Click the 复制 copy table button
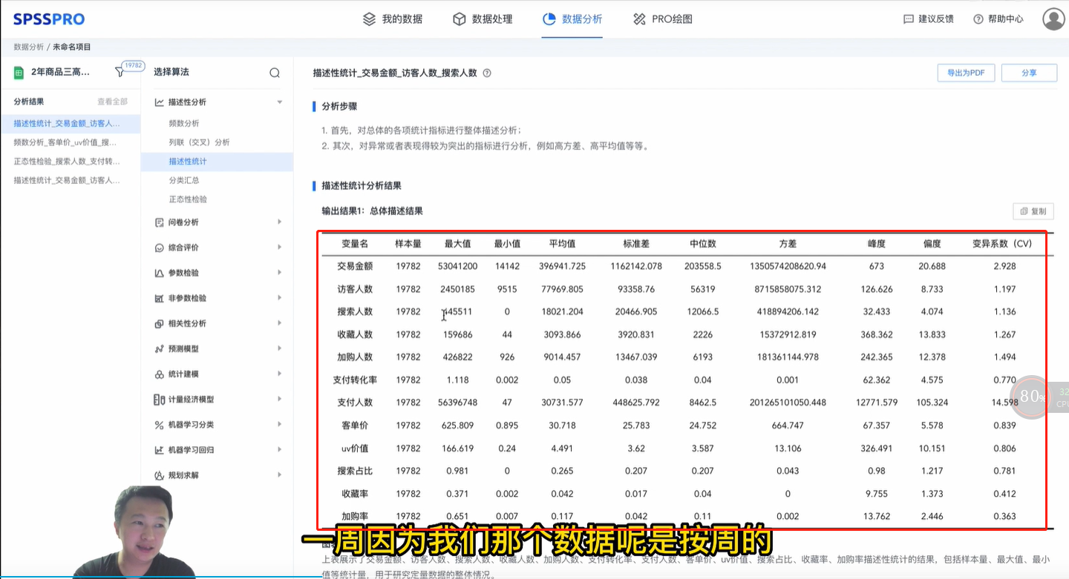The width and height of the screenshot is (1069, 579). coord(1033,211)
